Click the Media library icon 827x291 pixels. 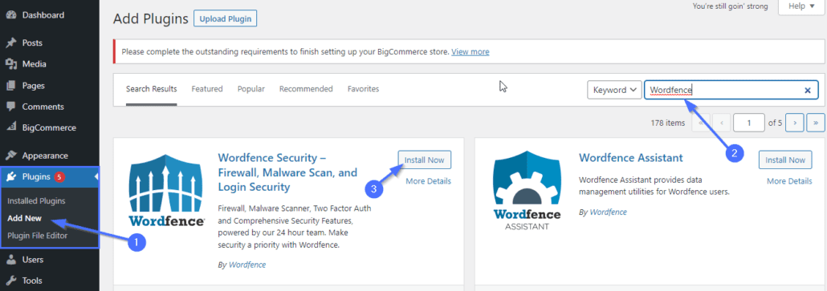pos(10,63)
